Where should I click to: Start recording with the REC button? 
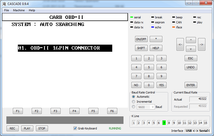coord(12,128)
